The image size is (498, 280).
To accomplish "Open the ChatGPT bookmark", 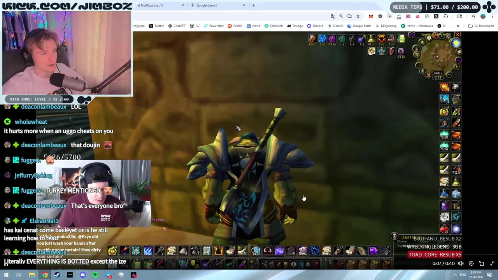I will tap(177, 26).
